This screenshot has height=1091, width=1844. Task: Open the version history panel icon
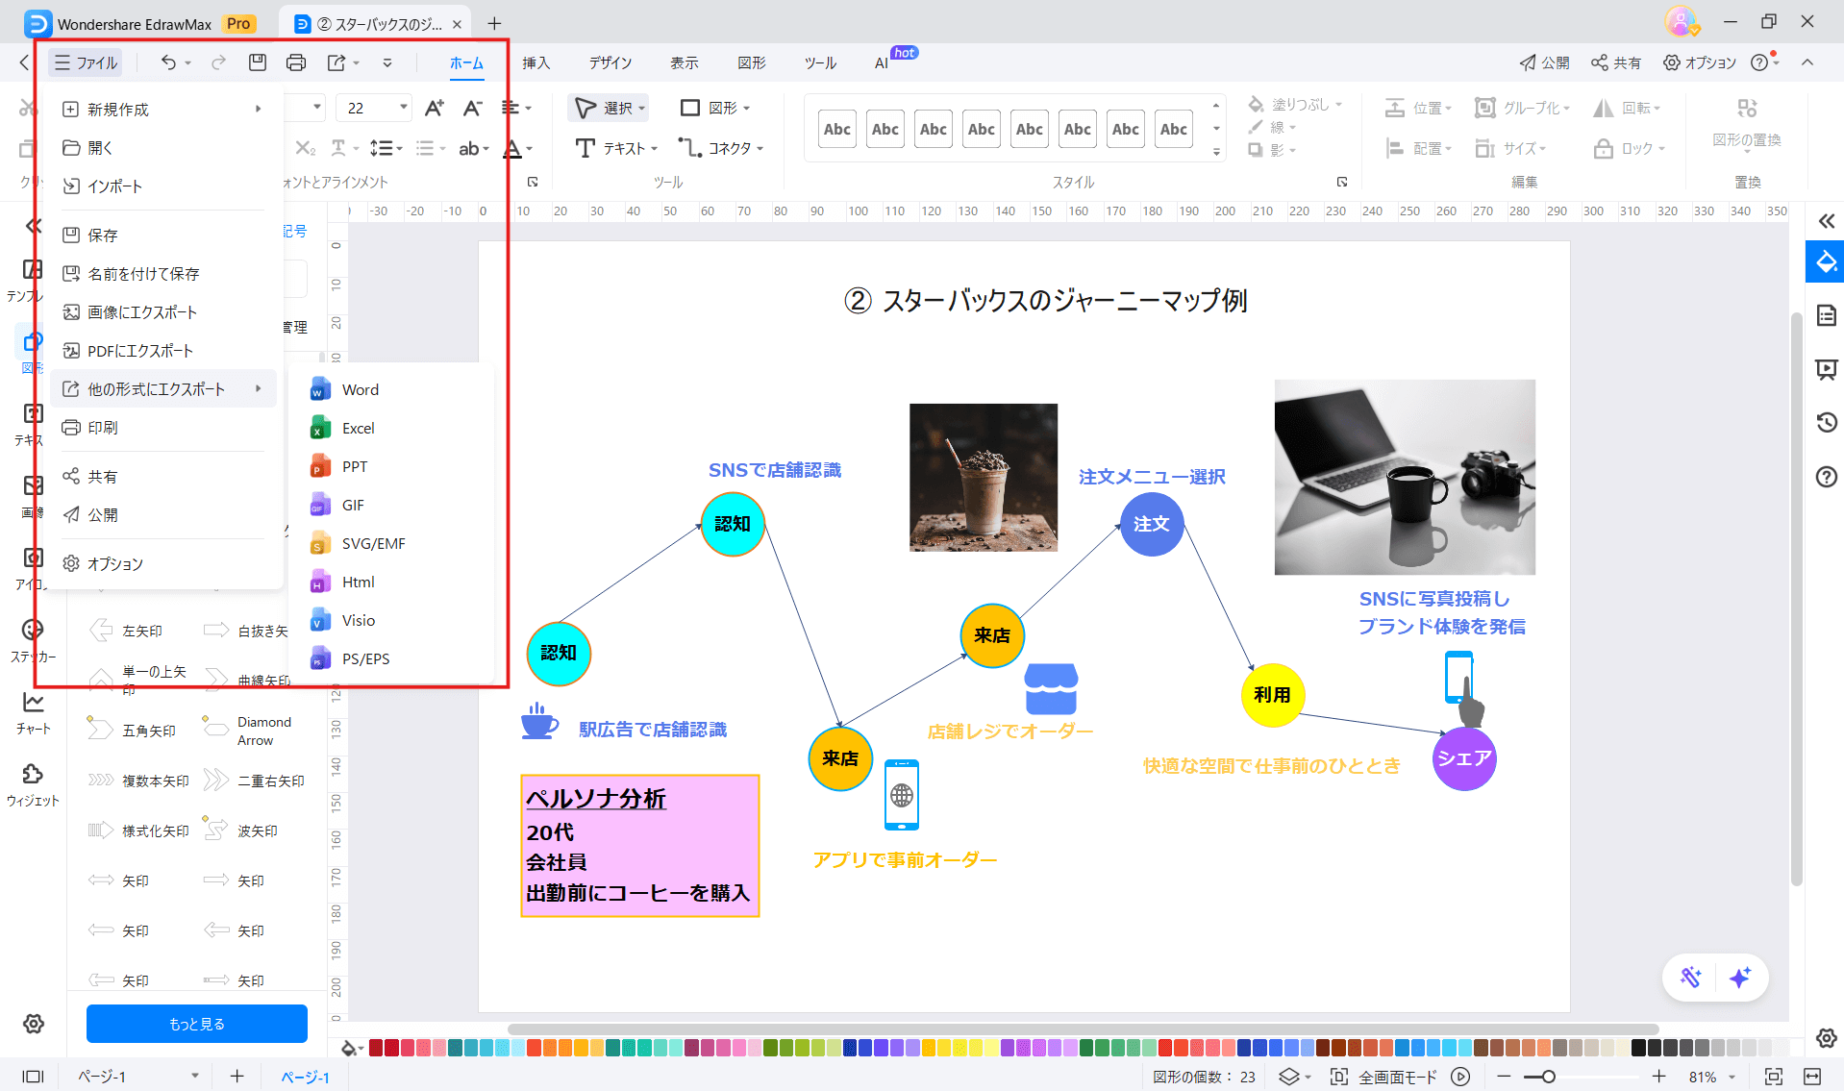click(1826, 423)
